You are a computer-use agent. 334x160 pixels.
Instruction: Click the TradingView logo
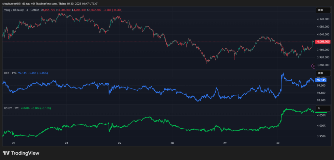coord(21,153)
